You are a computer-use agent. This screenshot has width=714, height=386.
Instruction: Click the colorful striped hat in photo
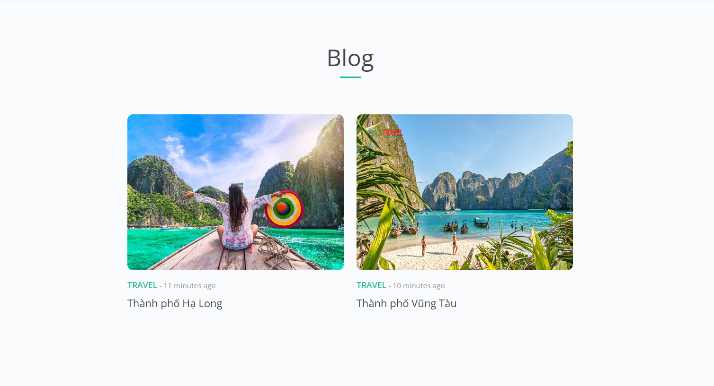point(284,209)
